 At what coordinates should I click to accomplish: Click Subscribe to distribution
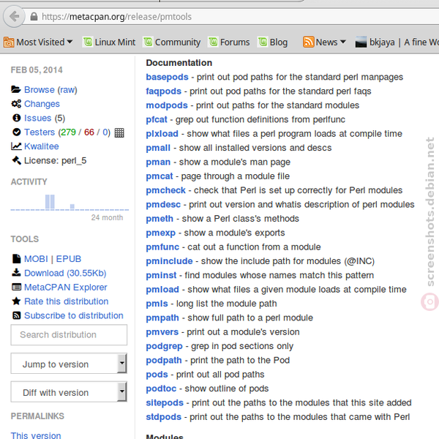click(74, 315)
